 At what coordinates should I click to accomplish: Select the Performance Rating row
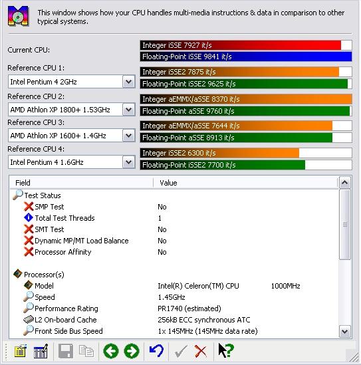coord(174,308)
